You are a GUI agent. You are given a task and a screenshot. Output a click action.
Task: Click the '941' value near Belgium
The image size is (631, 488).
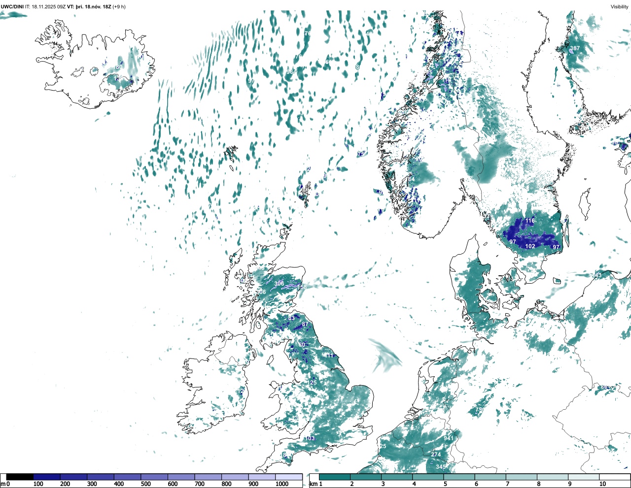449,438
